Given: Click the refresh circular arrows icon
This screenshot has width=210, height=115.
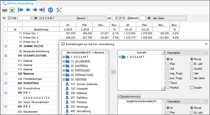Looking at the screenshot, I should (x=50, y=10).
